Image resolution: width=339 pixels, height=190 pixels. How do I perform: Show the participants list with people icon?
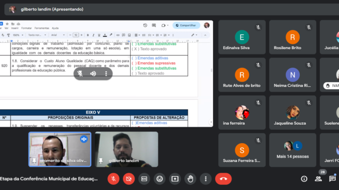(318, 179)
